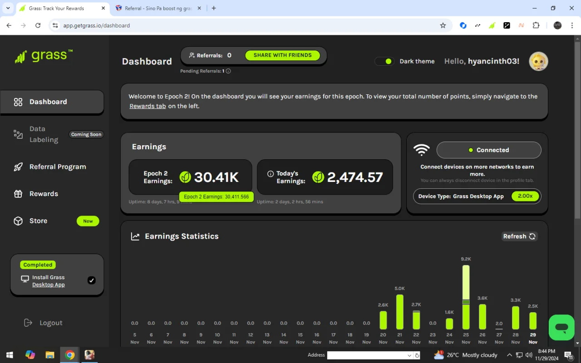Click the Dashboard grid icon in sidebar
This screenshot has height=363, width=581.
point(18,102)
